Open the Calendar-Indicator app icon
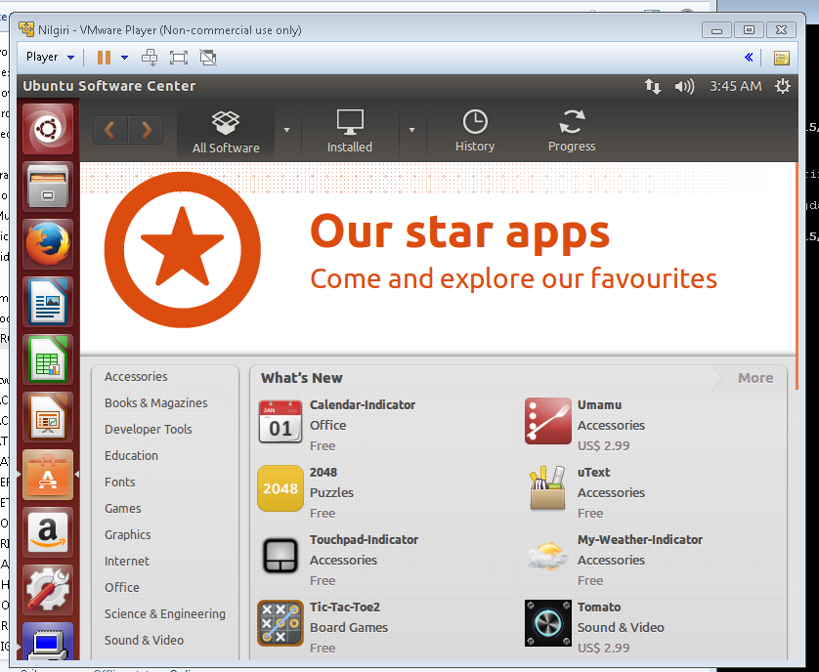 tap(280, 421)
